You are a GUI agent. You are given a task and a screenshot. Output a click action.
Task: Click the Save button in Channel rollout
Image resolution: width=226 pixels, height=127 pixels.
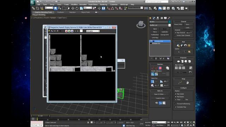tap(188, 24)
